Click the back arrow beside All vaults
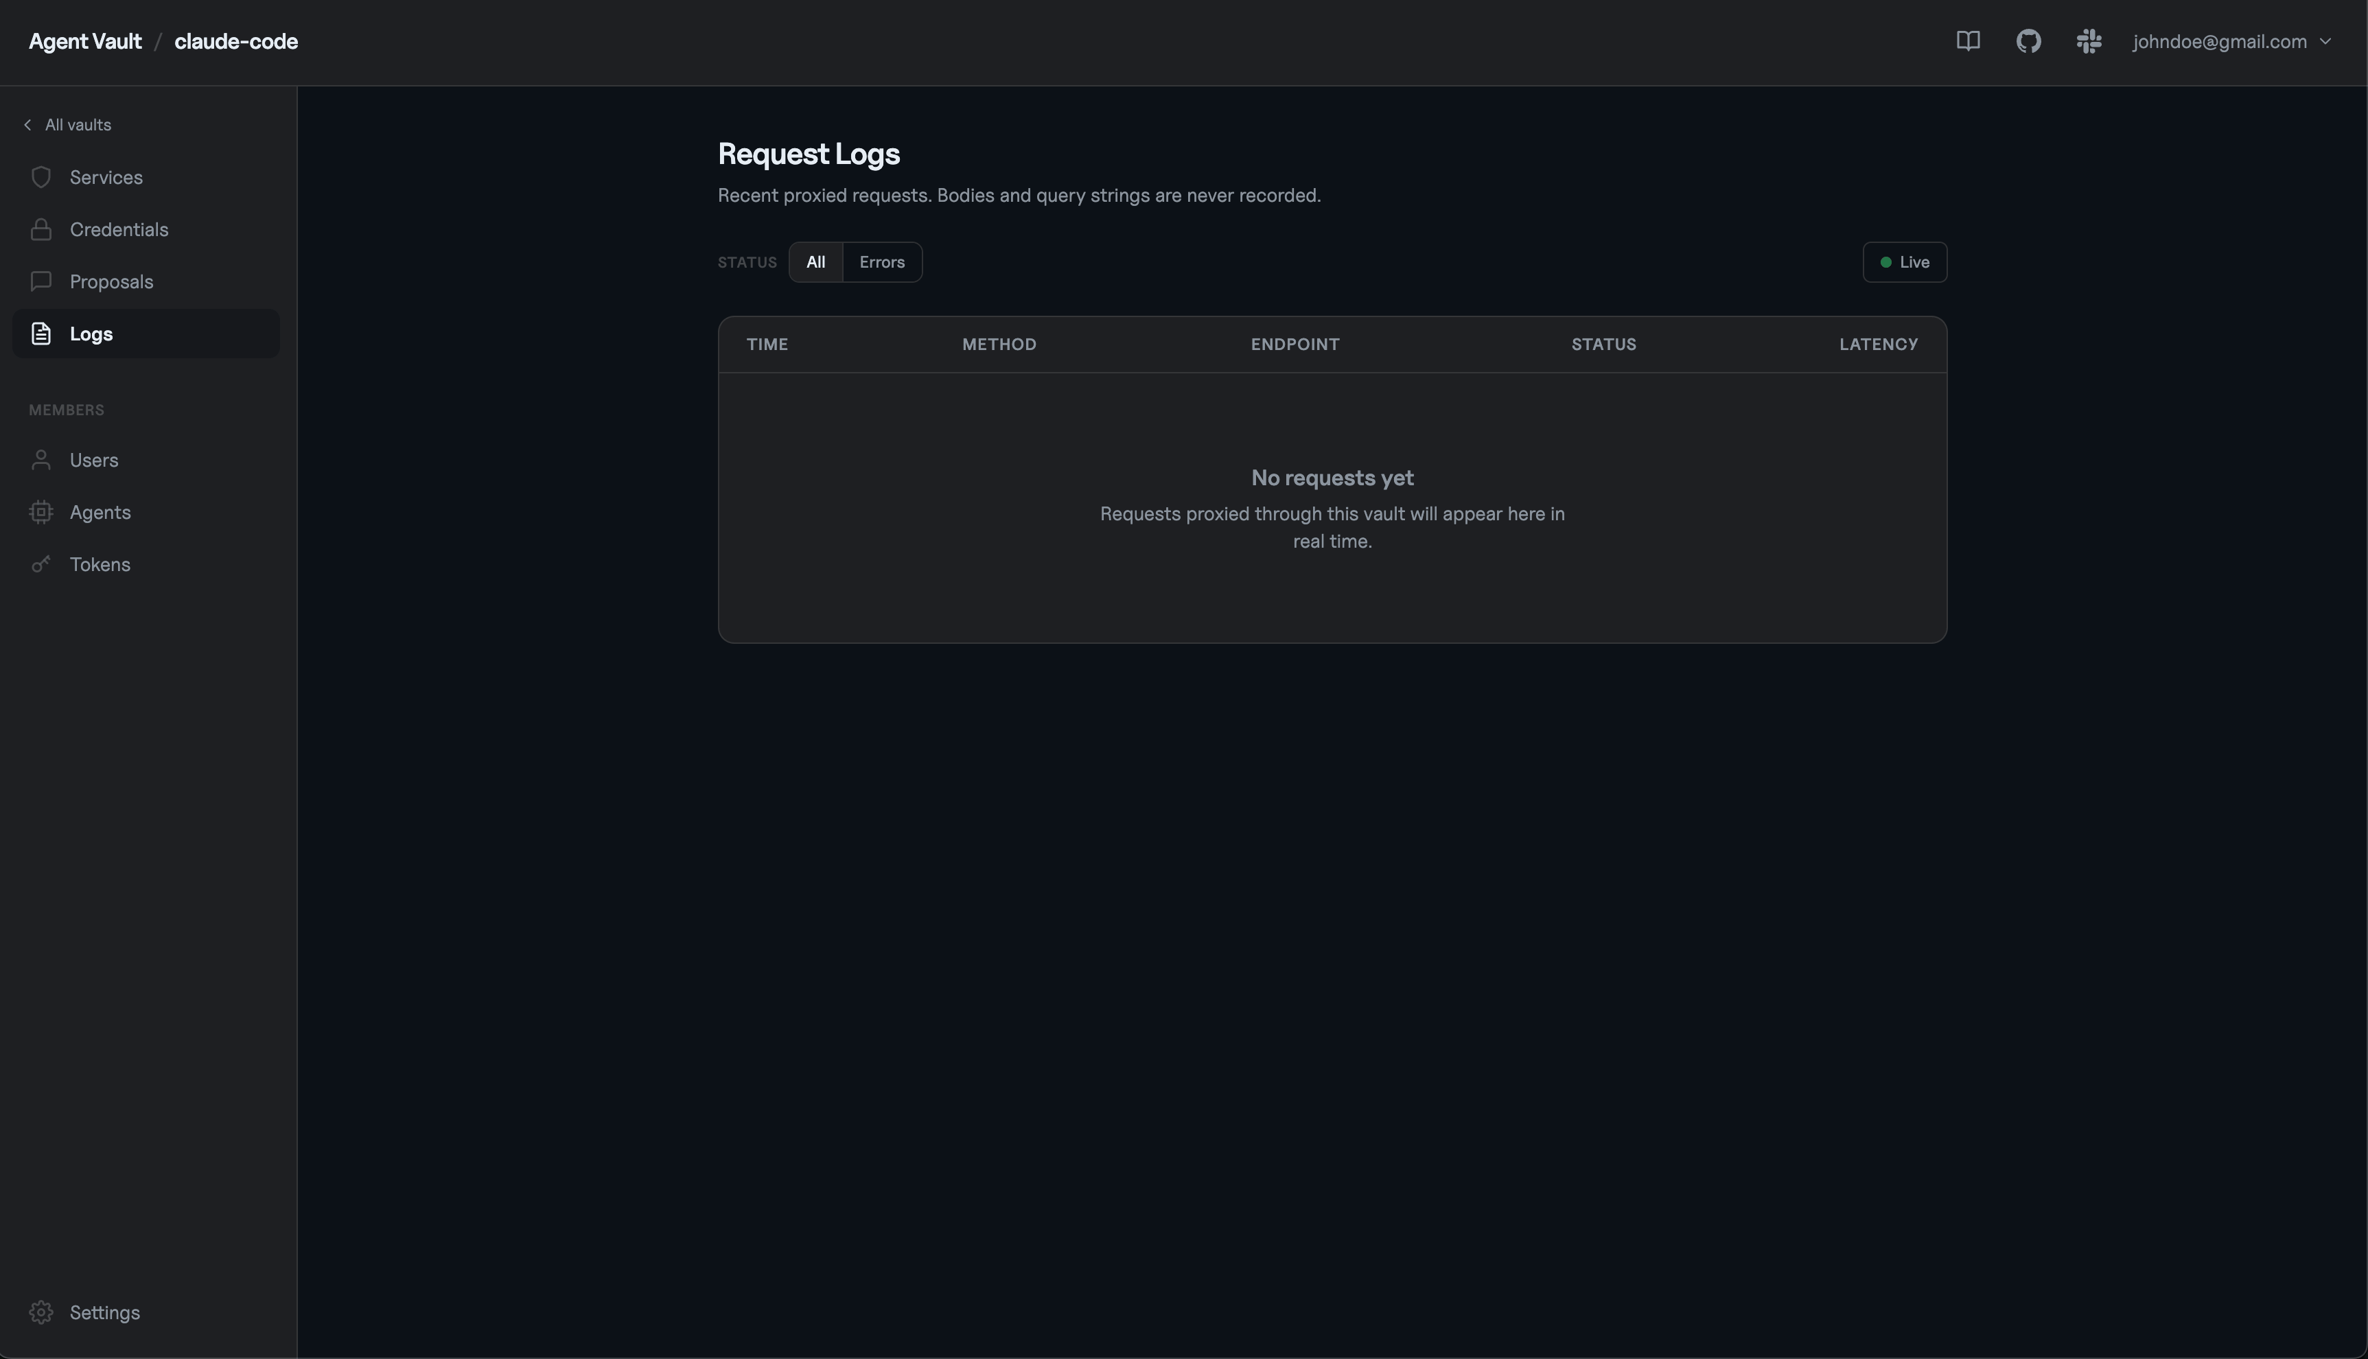 click(x=28, y=125)
